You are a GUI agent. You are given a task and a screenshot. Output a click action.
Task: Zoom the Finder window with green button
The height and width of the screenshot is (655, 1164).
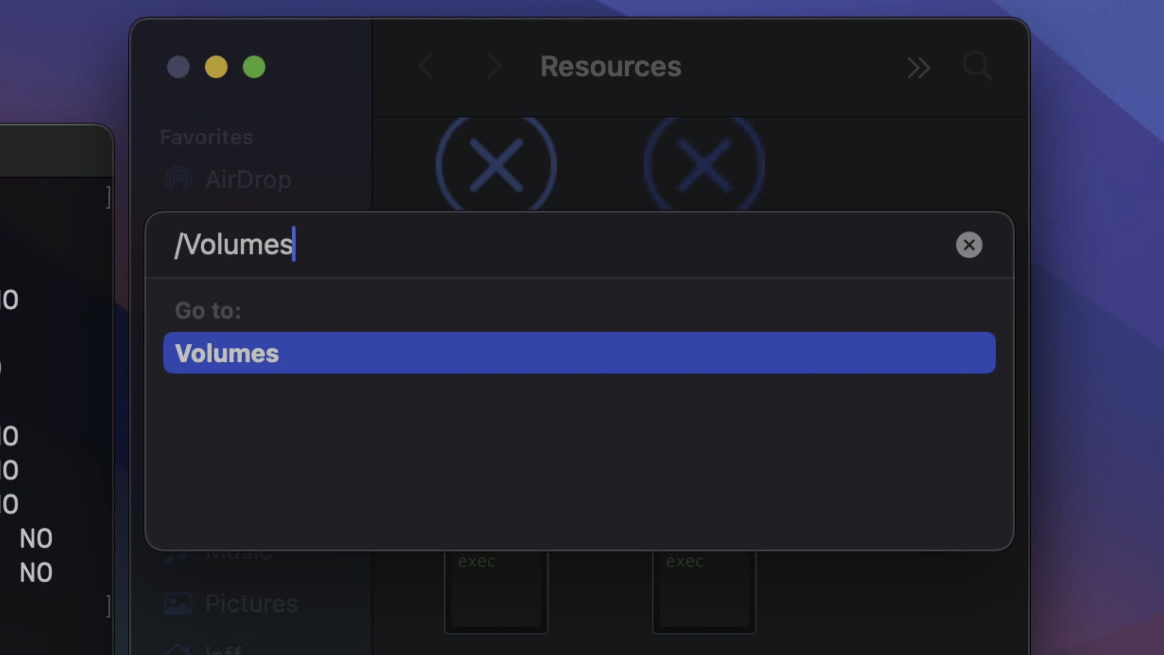pyautogui.click(x=254, y=67)
